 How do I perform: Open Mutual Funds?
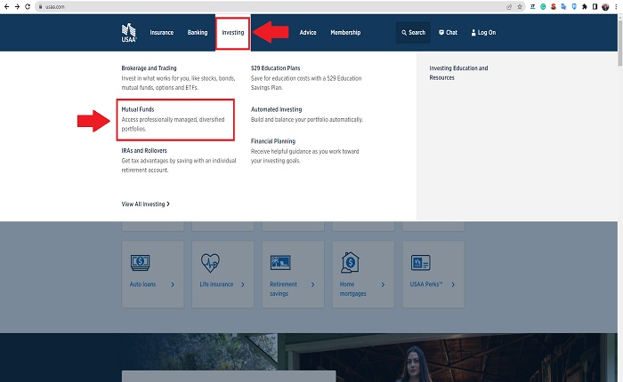[138, 109]
